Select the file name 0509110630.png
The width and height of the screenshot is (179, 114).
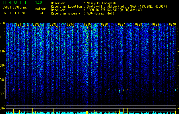click(x=15, y=7)
